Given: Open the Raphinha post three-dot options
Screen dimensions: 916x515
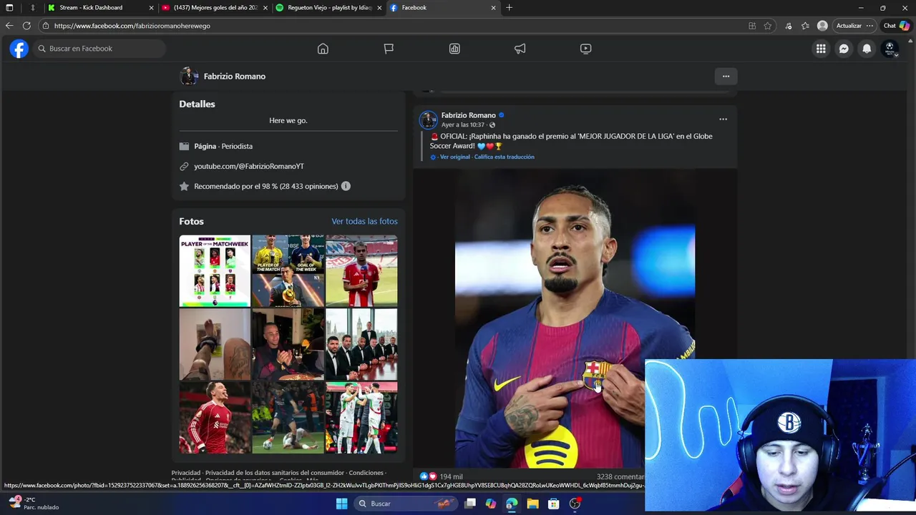Looking at the screenshot, I should coord(723,119).
